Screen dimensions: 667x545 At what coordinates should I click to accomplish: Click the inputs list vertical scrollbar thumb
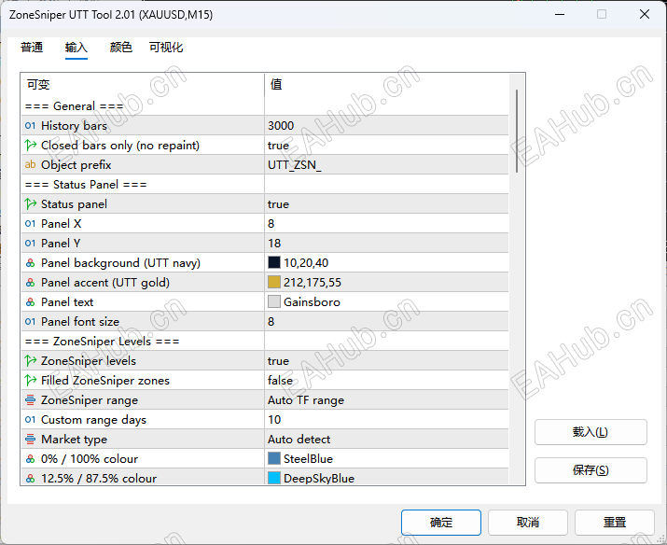point(517,131)
